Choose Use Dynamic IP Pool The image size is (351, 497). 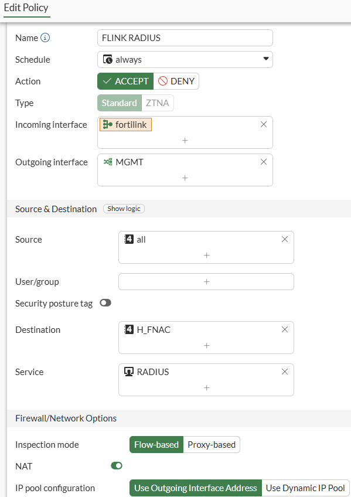[x=305, y=488]
